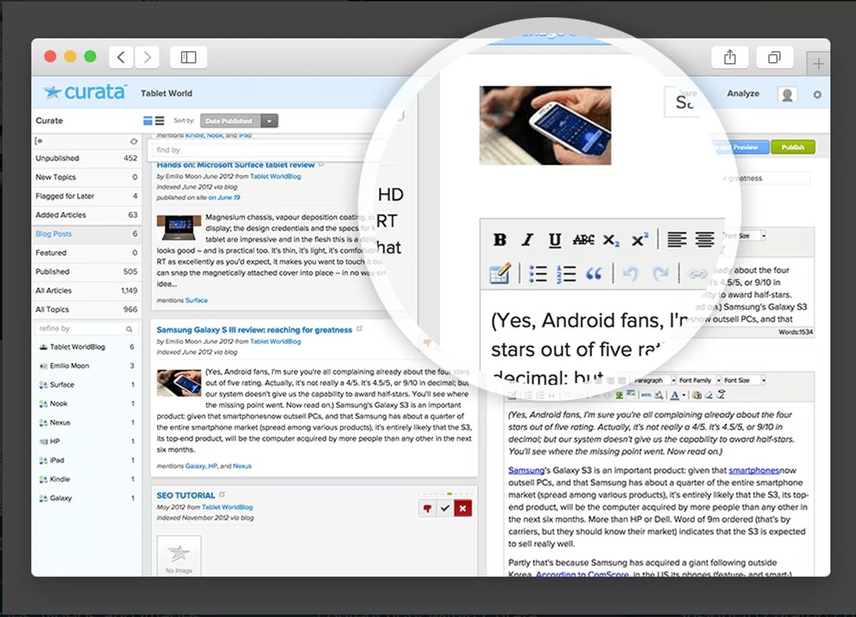Open Hands on: Microsoft Surface tablet review
The image size is (856, 617).
tap(235, 165)
